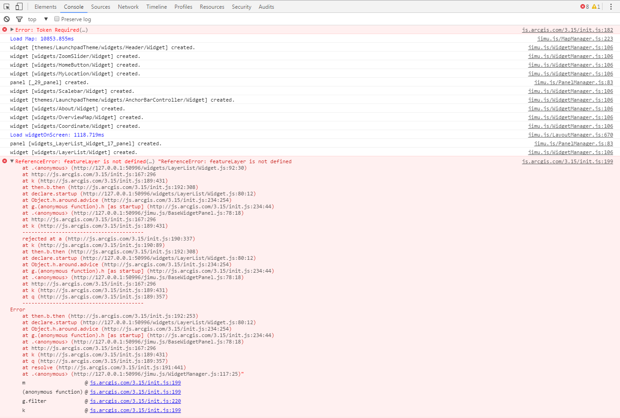Open the console filter funnel icon
Screen dimensions: 620x418
19,19
